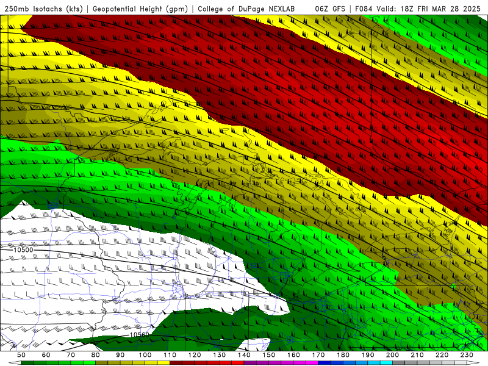Click the 70 knot tick label on the color scale
Viewport: 488px width, 366px height.
click(x=71, y=355)
